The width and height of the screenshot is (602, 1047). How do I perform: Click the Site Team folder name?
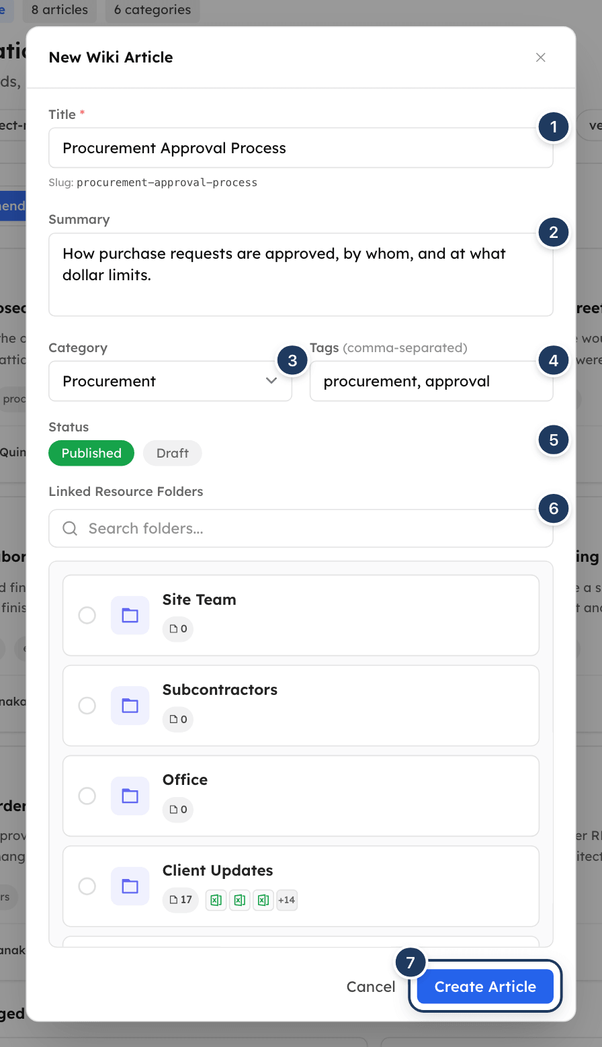(200, 599)
